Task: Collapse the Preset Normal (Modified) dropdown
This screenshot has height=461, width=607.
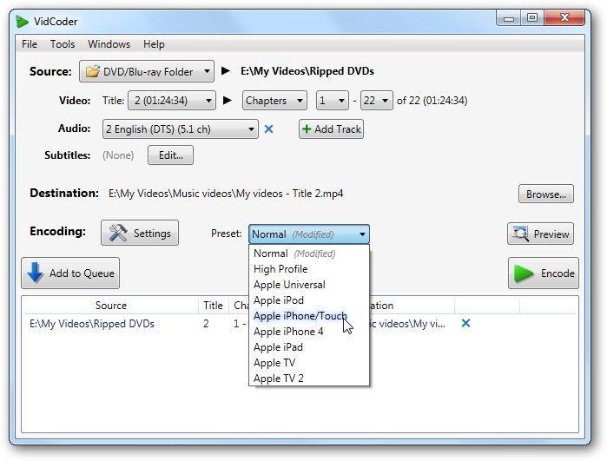Action: tap(309, 234)
